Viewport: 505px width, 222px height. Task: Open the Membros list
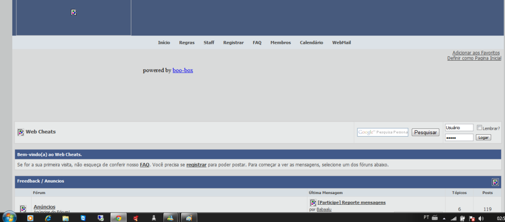[x=280, y=42]
